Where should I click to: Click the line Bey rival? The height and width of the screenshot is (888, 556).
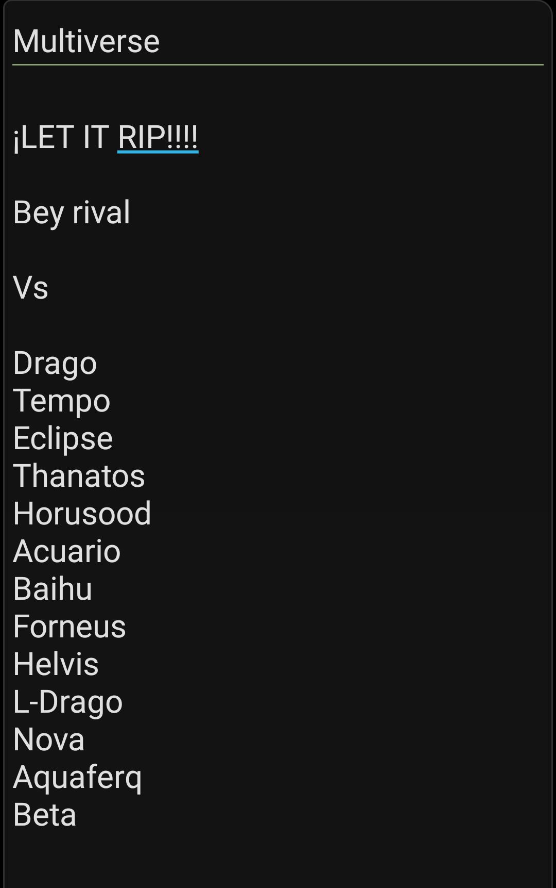(x=72, y=212)
